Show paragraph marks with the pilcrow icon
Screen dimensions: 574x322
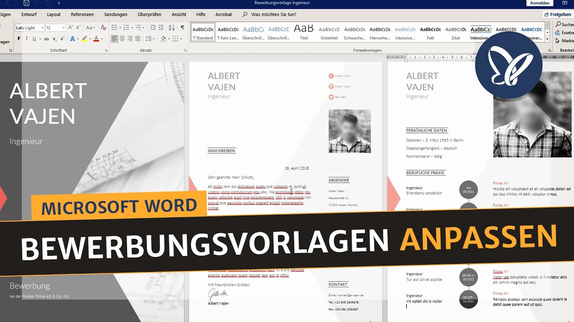[x=183, y=28]
